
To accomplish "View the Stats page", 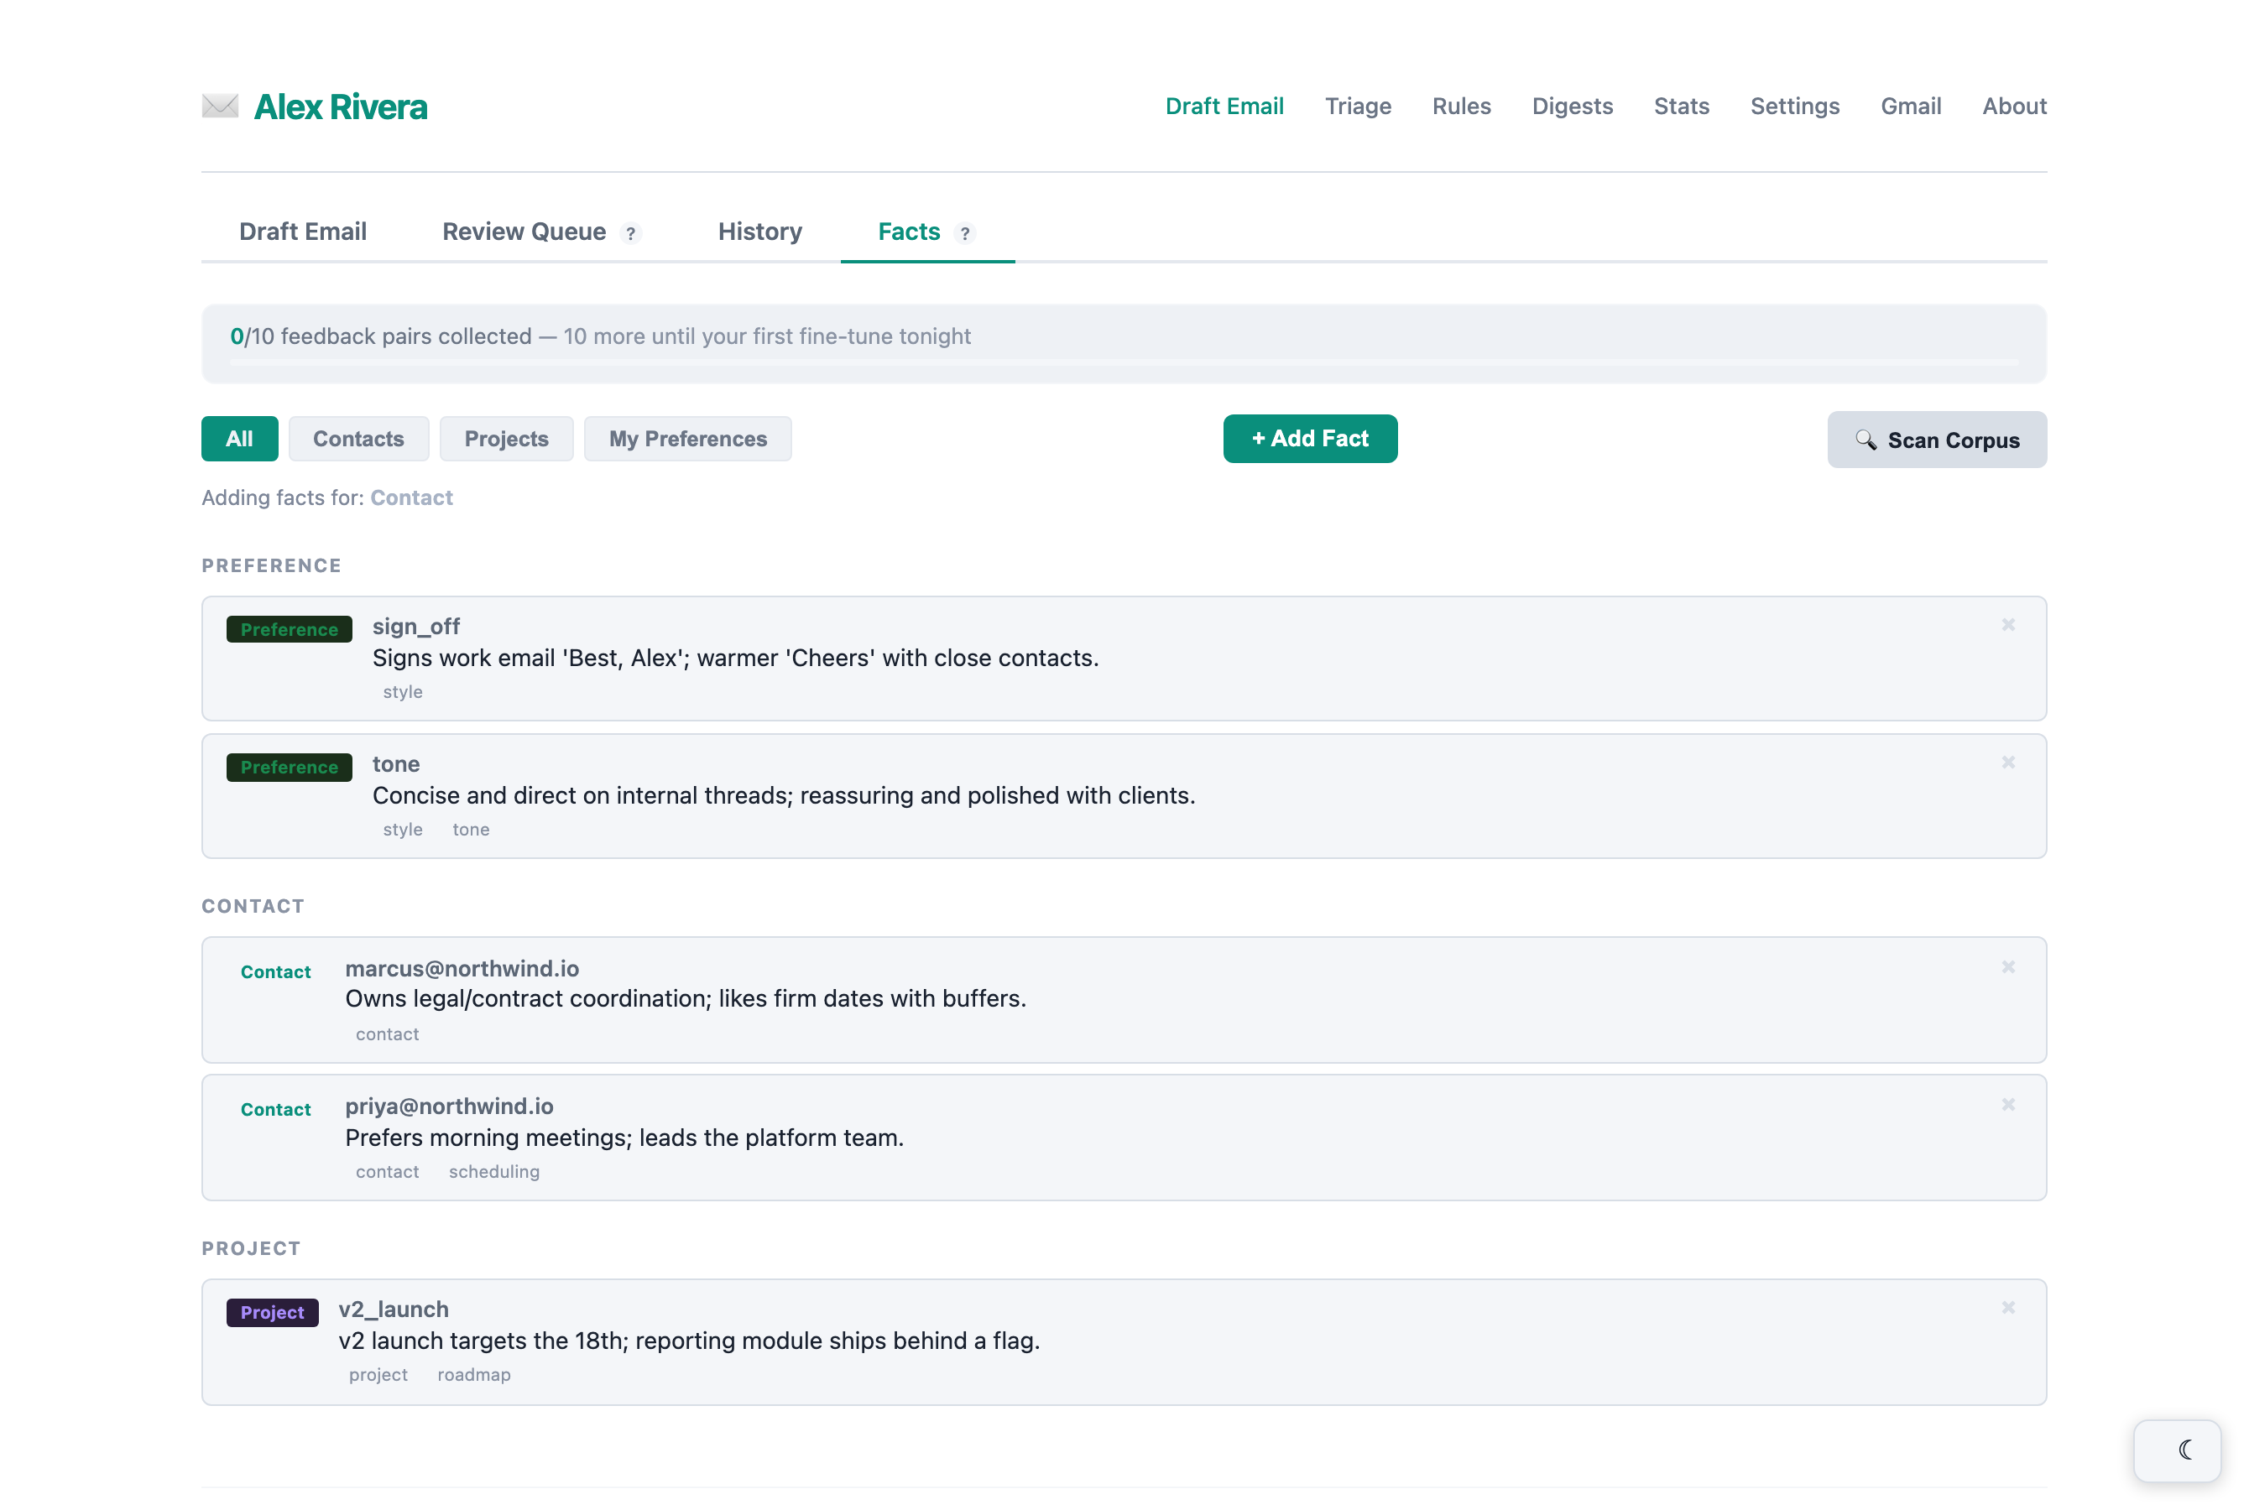I will (1682, 106).
